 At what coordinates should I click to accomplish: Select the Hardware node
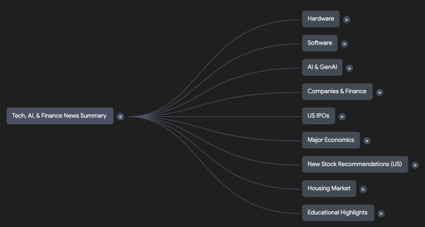click(x=320, y=19)
